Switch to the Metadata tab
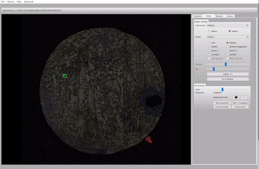 coord(198,16)
